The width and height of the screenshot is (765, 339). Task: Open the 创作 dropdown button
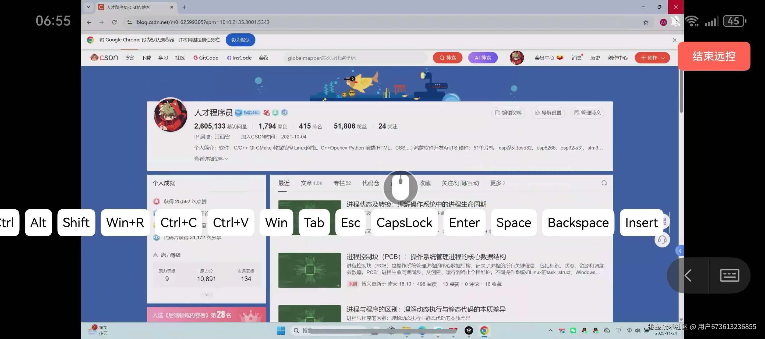[x=652, y=58]
